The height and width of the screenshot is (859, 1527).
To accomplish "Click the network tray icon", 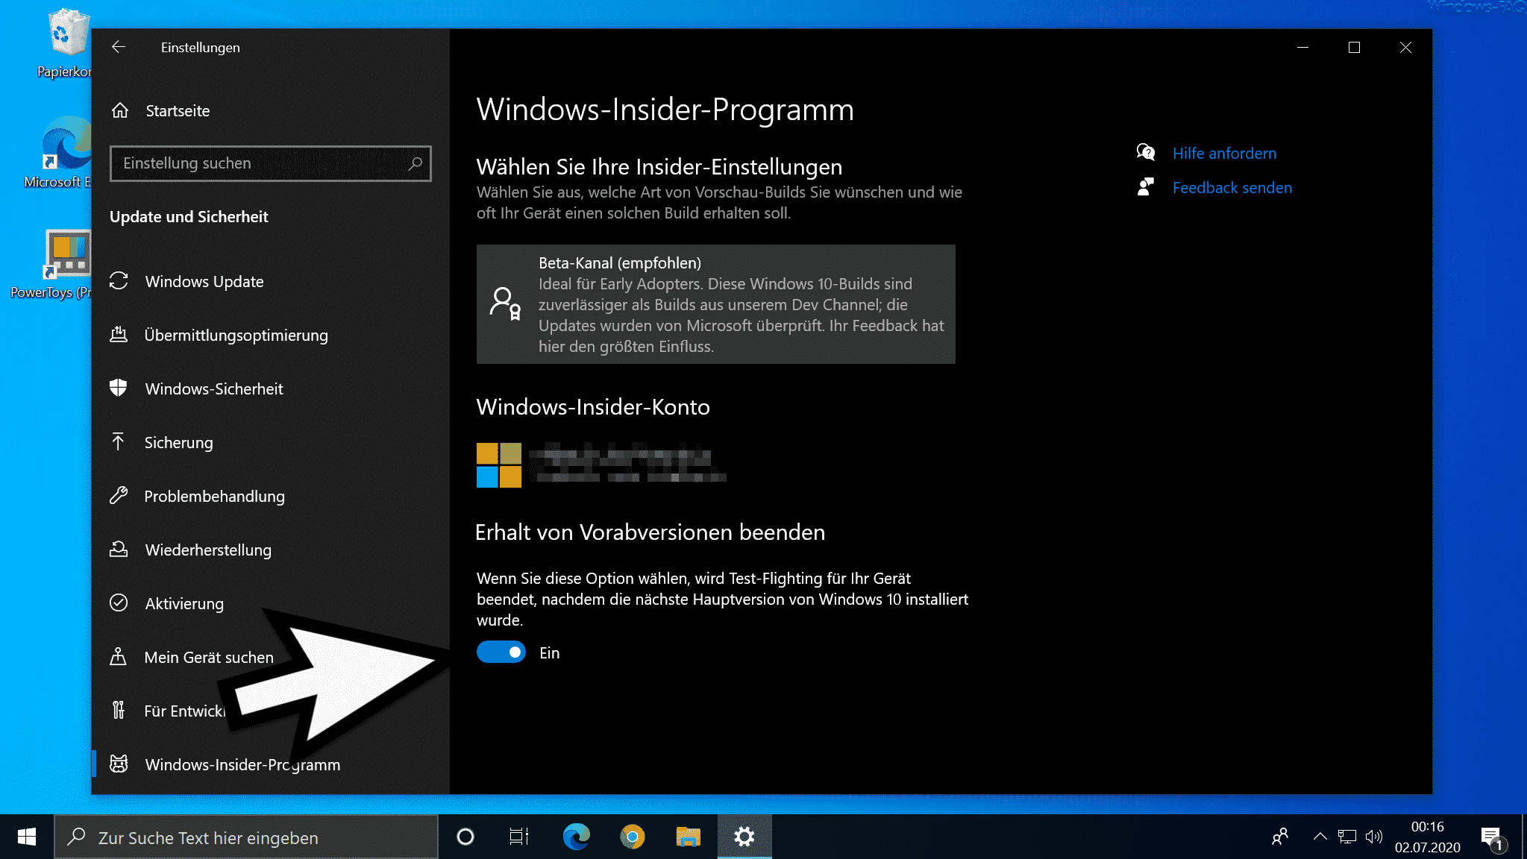I will point(1347,837).
